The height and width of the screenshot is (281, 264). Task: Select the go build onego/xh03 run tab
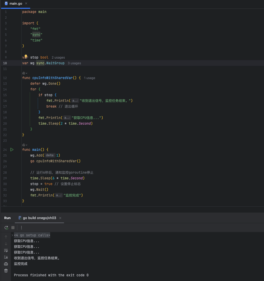click(39, 218)
